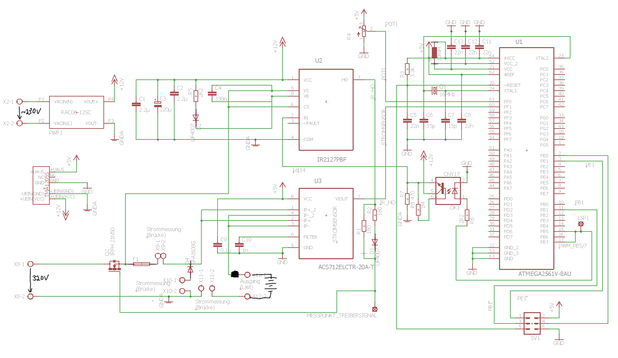Click the X8-1 connector pad
Viewport: 618px width, 358px height.
pyautogui.click(x=30, y=264)
